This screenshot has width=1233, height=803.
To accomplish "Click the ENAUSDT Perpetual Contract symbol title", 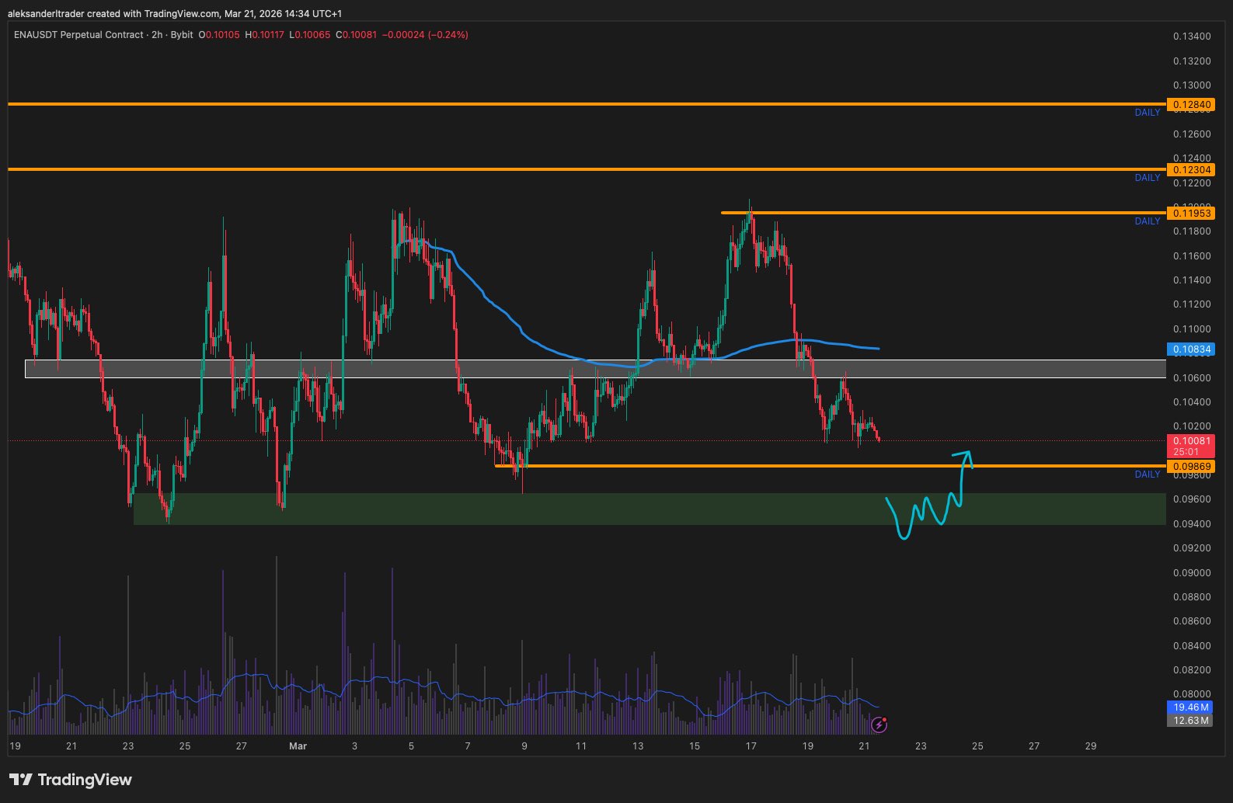I will (x=78, y=35).
